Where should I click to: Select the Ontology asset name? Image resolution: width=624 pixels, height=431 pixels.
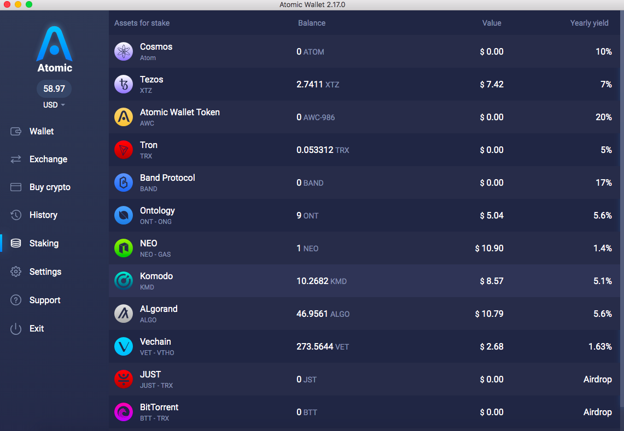tap(157, 211)
